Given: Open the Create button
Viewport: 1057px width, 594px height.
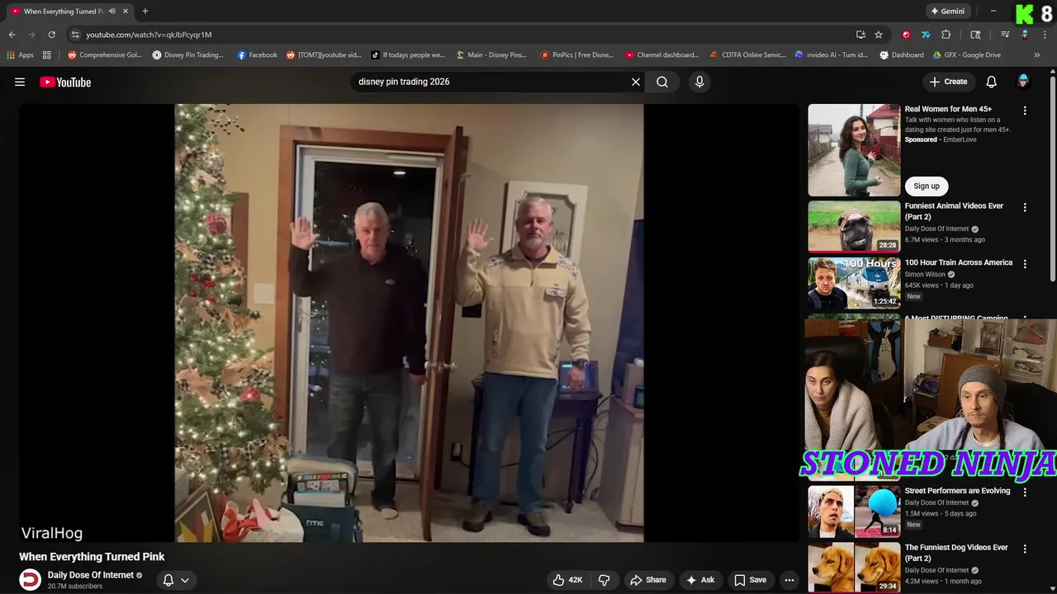Looking at the screenshot, I should 948,82.
